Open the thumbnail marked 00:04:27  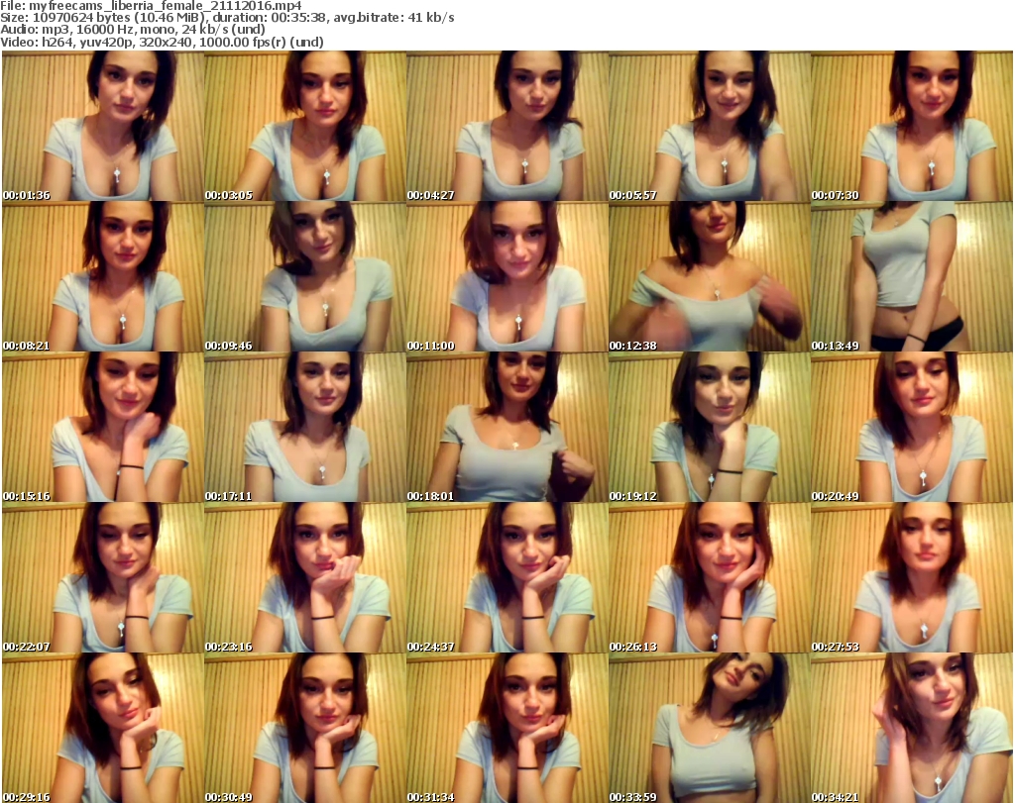tap(507, 126)
